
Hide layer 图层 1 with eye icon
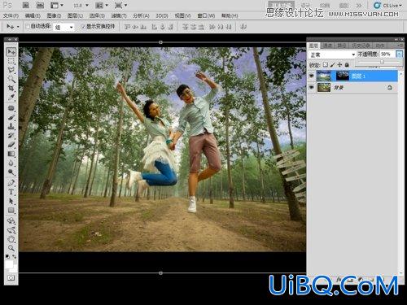(x=312, y=76)
